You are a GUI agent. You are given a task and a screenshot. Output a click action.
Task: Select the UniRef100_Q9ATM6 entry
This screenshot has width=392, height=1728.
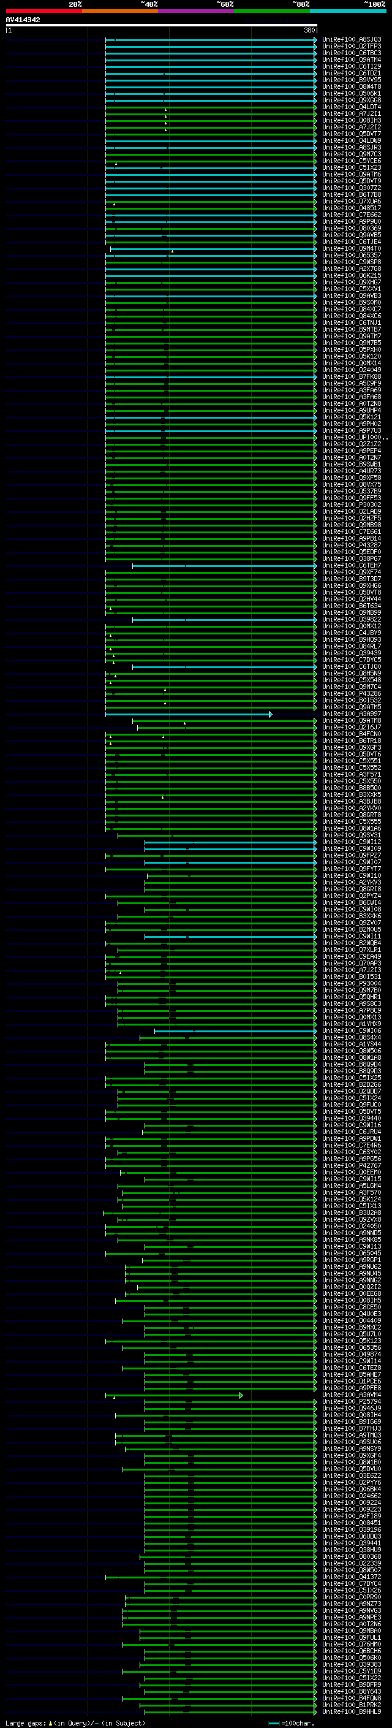pyautogui.click(x=352, y=175)
